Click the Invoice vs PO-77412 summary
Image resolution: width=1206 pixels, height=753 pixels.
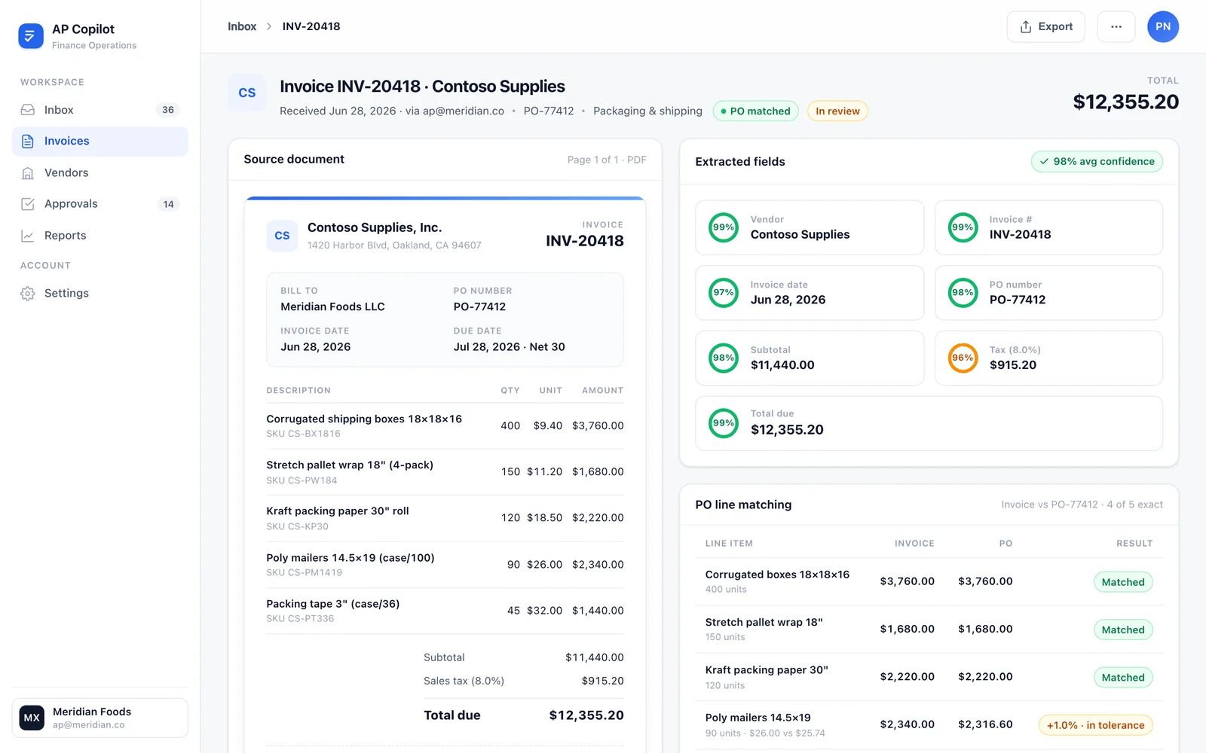[x=1082, y=505]
